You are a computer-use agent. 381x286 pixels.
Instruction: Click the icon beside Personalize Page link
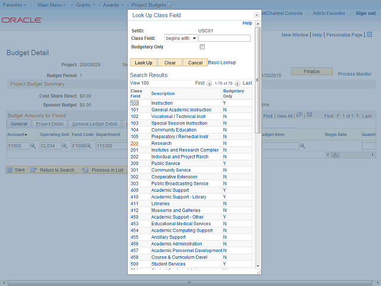pos(368,35)
